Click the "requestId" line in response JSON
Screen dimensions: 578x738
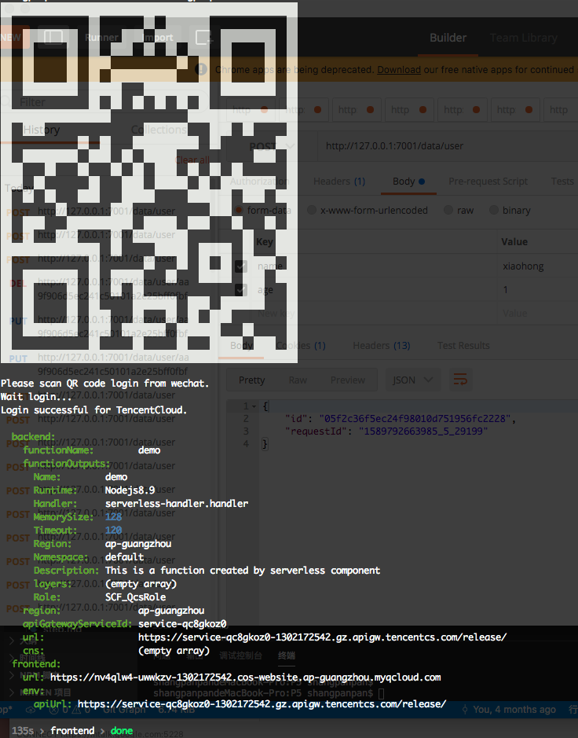pyautogui.click(x=386, y=431)
